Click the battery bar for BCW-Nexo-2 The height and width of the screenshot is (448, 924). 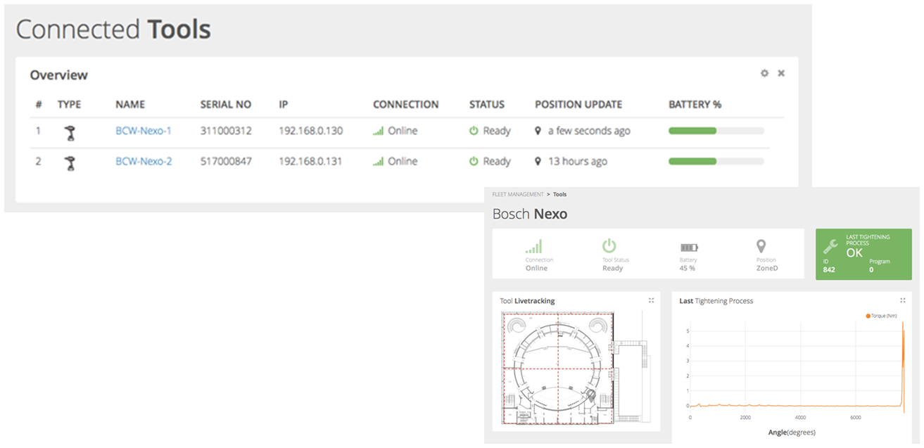click(716, 161)
